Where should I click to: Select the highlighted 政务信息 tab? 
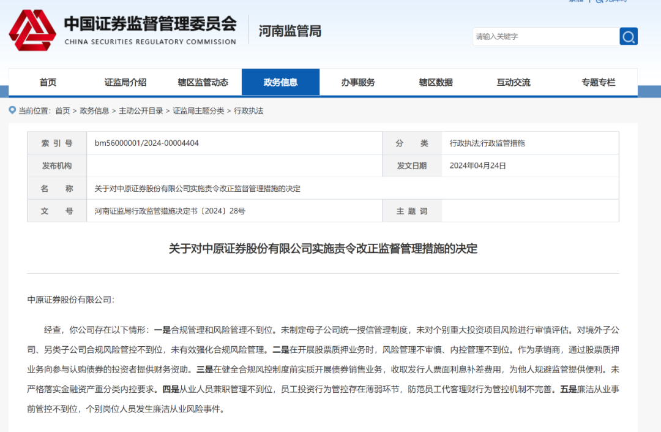280,82
